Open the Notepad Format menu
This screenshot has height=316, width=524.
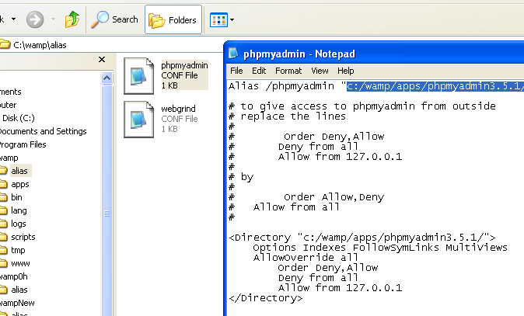tap(288, 71)
